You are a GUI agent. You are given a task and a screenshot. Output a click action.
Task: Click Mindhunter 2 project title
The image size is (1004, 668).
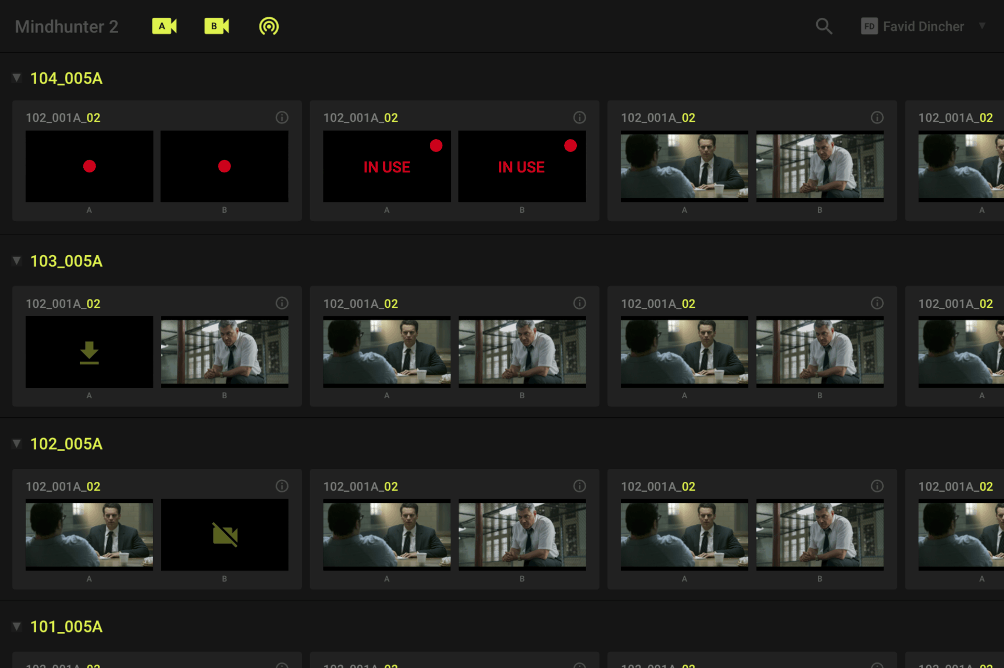pyautogui.click(x=66, y=27)
